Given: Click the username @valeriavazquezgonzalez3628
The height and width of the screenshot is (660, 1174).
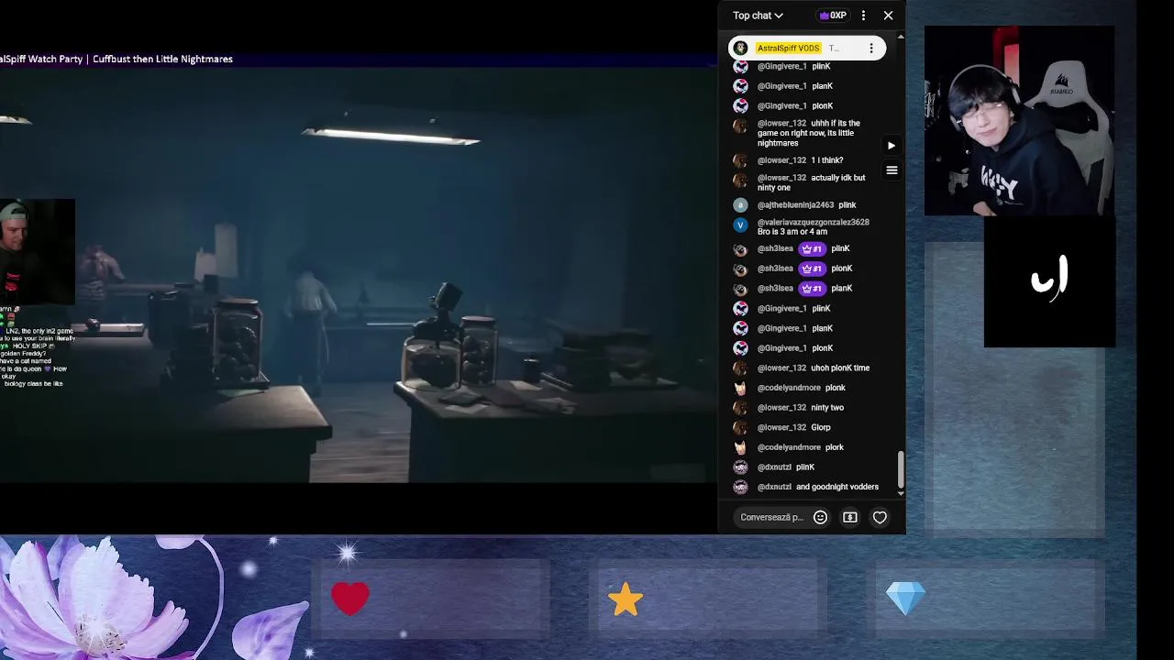Looking at the screenshot, I should (813, 222).
